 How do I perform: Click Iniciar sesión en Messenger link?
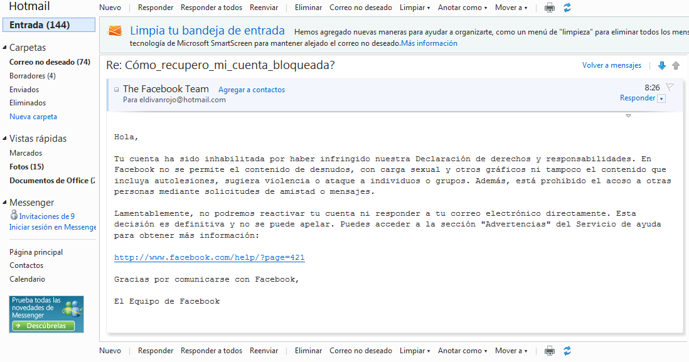(53, 227)
